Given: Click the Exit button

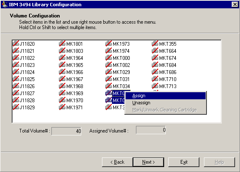Looking at the screenshot, I should point(184,162).
